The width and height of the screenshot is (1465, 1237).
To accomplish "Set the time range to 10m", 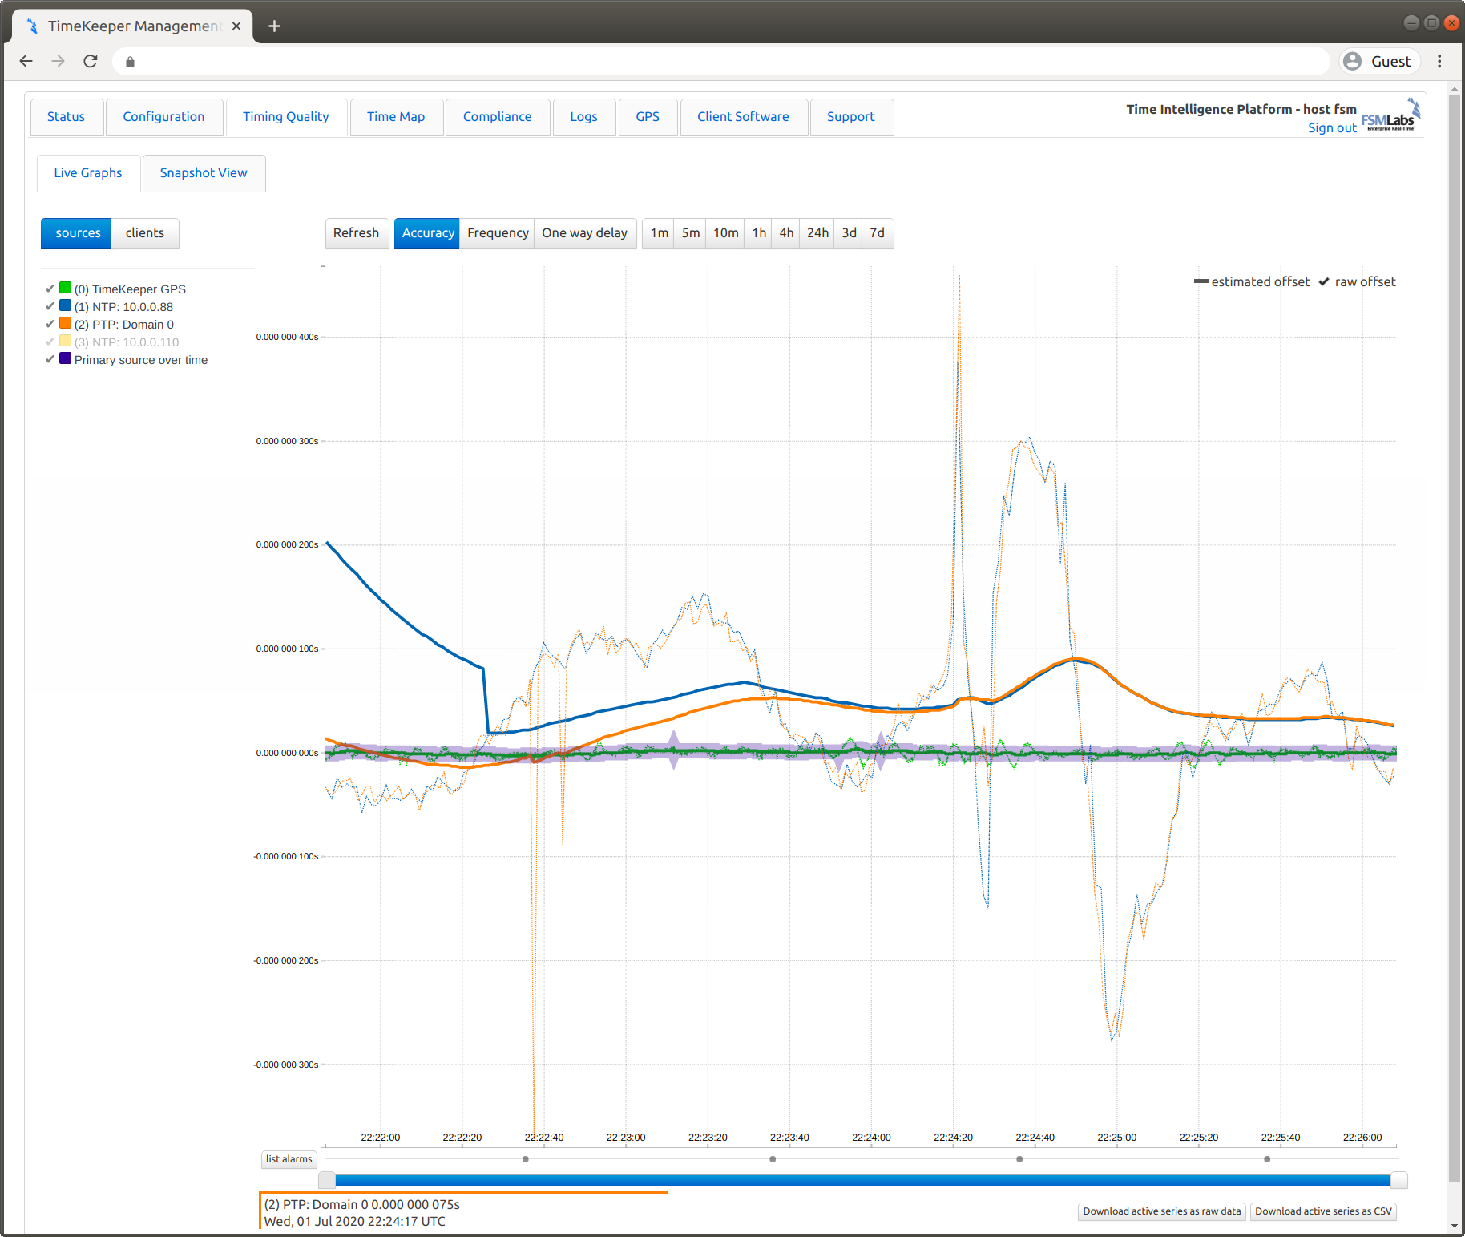I will 726,233.
